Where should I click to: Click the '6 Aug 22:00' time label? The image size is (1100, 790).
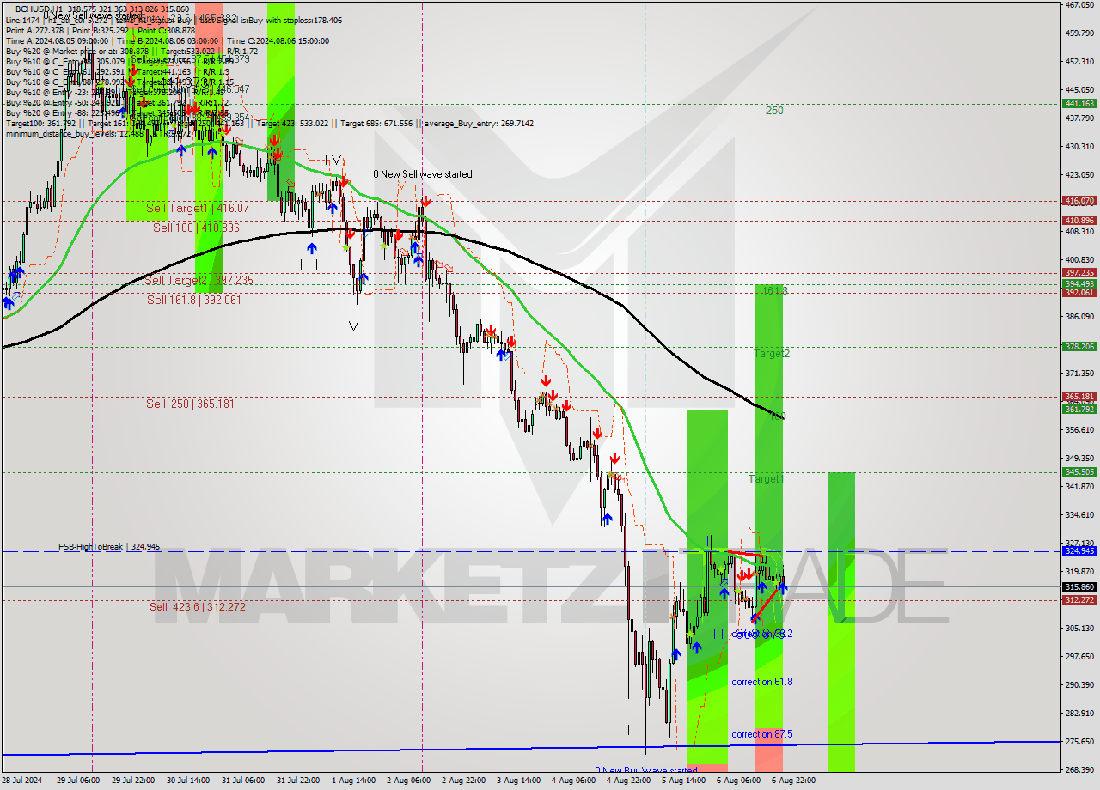(793, 781)
